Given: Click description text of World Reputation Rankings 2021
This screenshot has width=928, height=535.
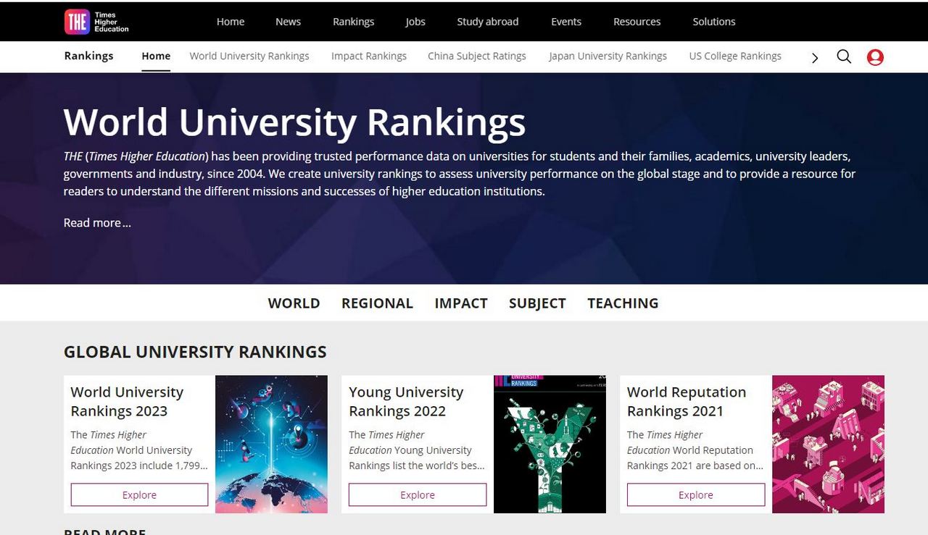Looking at the screenshot, I should [x=695, y=450].
